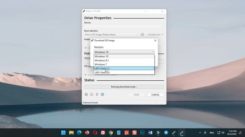This screenshot has width=245, height=137.
Task: Open Rufus settings sliders icon
Action: coord(97,94)
